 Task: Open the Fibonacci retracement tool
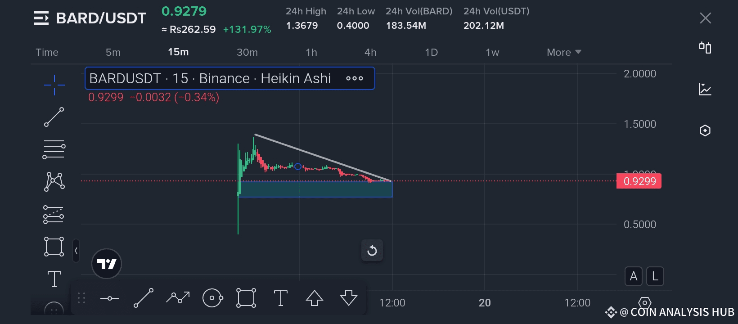[x=54, y=150]
